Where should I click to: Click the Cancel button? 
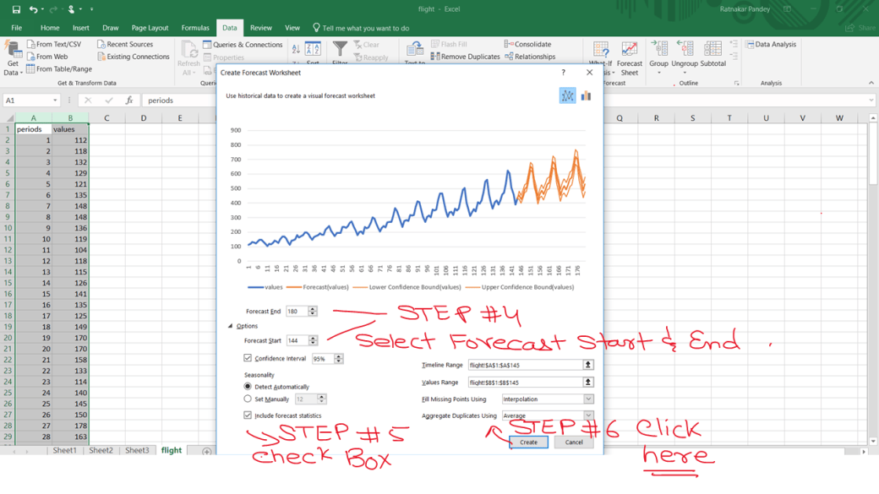(x=574, y=442)
